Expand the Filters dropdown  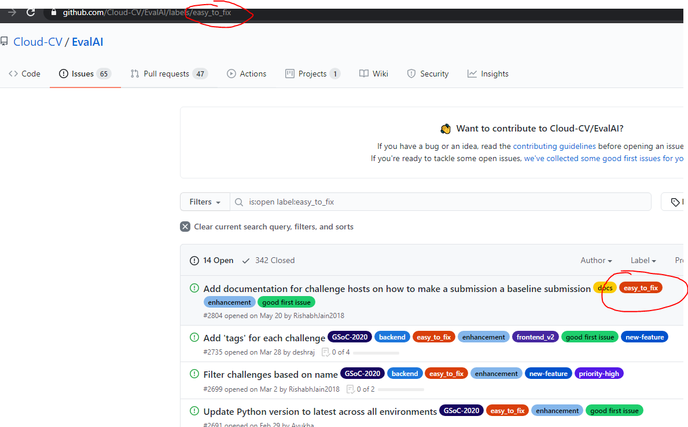pos(205,202)
